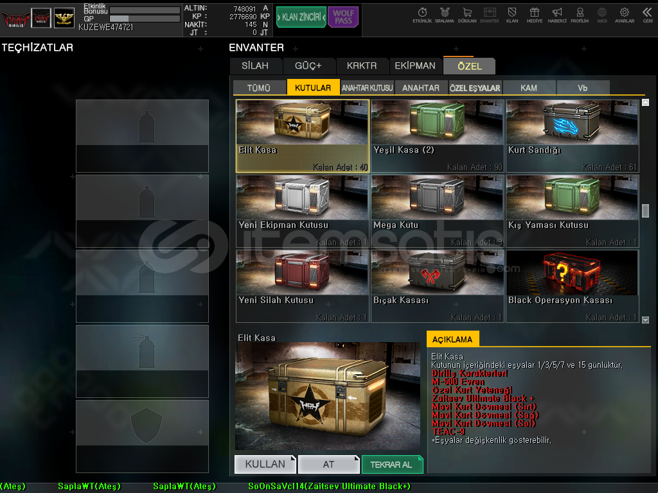Open the SIRALAMA ranking icon
This screenshot has height=493, width=658.
tap(445, 15)
